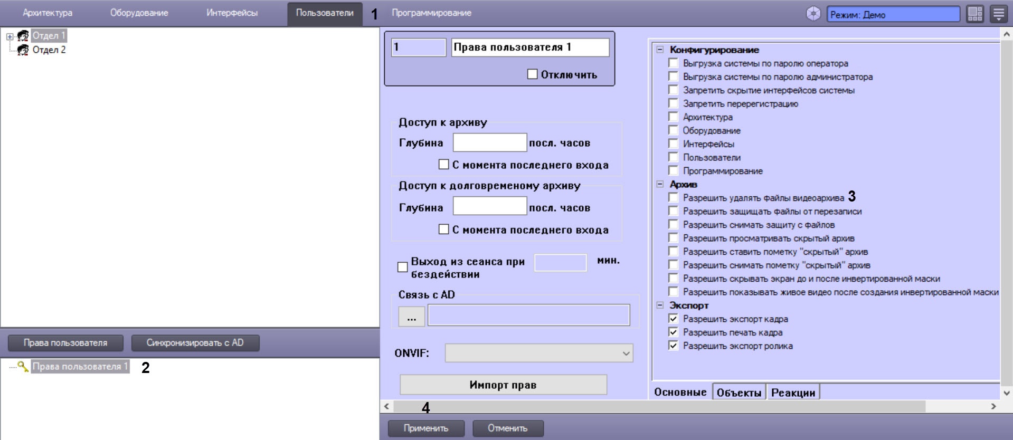Open the Объекты tab
Image resolution: width=1013 pixels, height=440 pixels.
[739, 393]
